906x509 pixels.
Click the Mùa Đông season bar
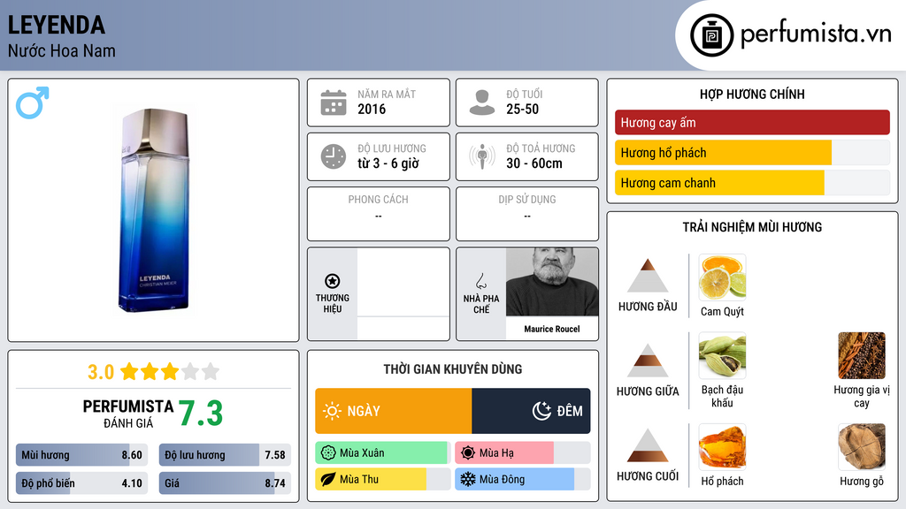pos(523,480)
